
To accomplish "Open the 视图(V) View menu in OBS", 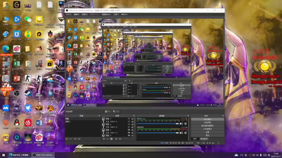I will tap(85, 14).
